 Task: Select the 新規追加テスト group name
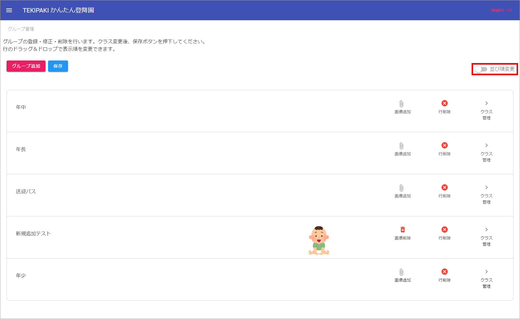tap(33, 233)
